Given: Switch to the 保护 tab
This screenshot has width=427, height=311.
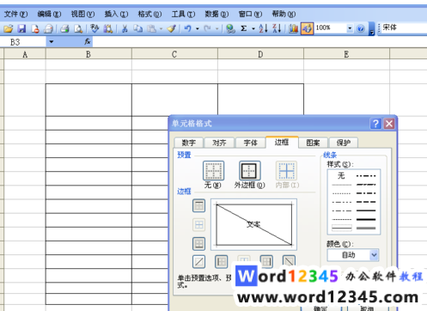Looking at the screenshot, I should [344, 143].
